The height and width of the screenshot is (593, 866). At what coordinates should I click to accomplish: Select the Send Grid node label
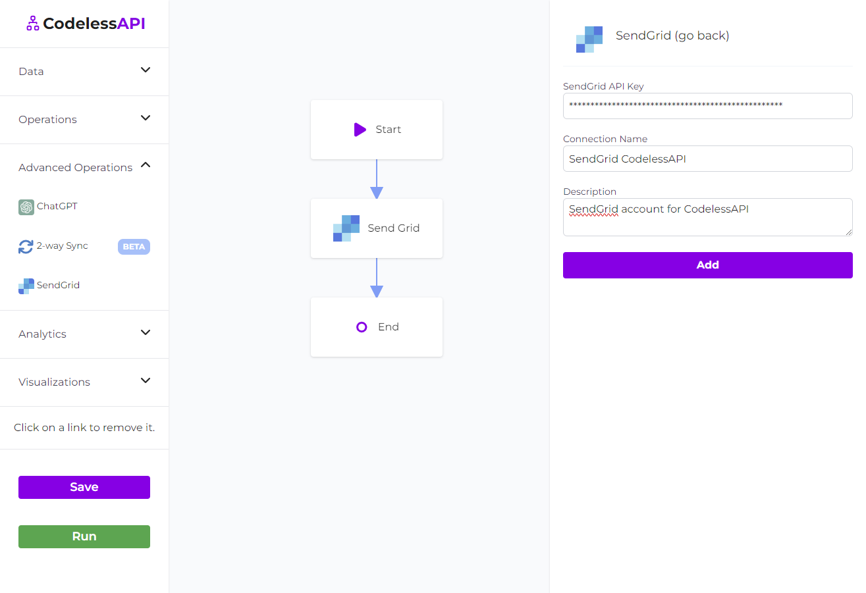(x=394, y=228)
